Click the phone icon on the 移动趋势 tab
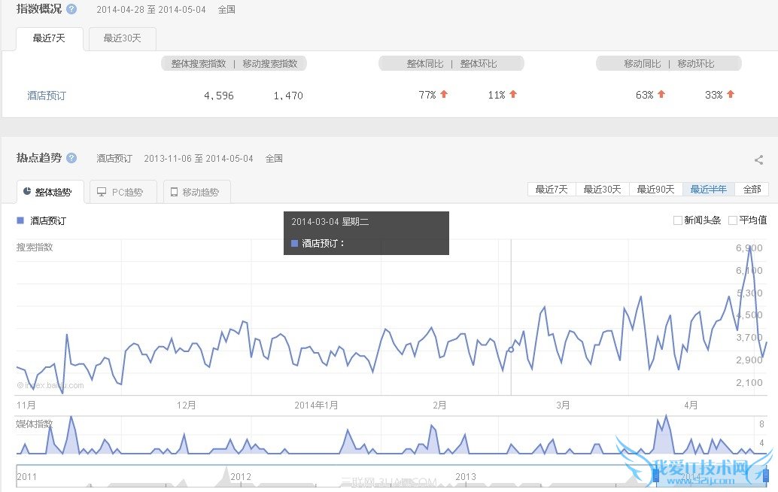778x492 pixels. point(174,191)
